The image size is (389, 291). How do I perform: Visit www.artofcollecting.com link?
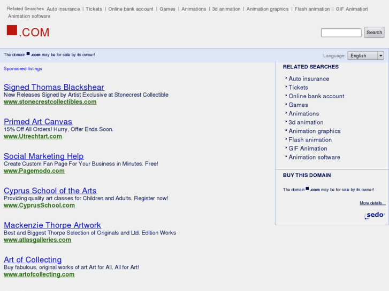[39, 274]
